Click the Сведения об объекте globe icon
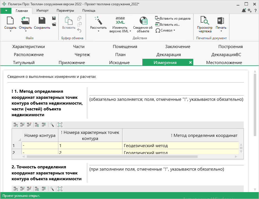The image size is (259, 199). [x=143, y=21]
